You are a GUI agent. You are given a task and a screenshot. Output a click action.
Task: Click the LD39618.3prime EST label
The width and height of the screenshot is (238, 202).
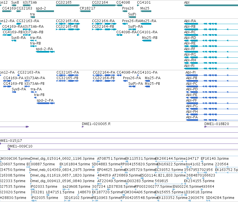click(x=198, y=192)
